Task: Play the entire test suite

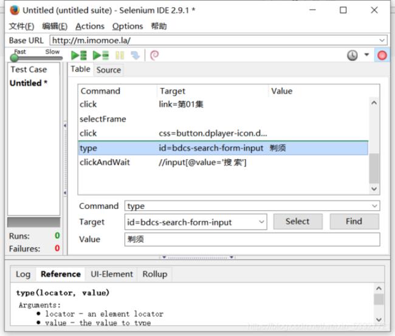Action: (79, 55)
